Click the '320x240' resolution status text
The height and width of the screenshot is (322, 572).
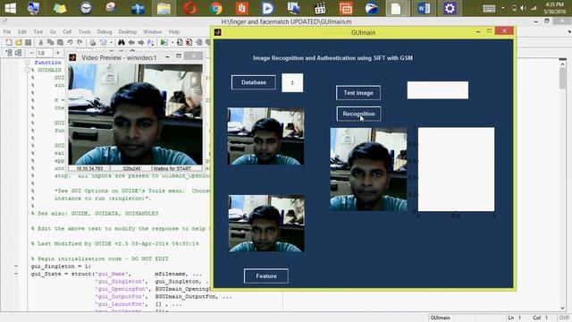pos(131,169)
